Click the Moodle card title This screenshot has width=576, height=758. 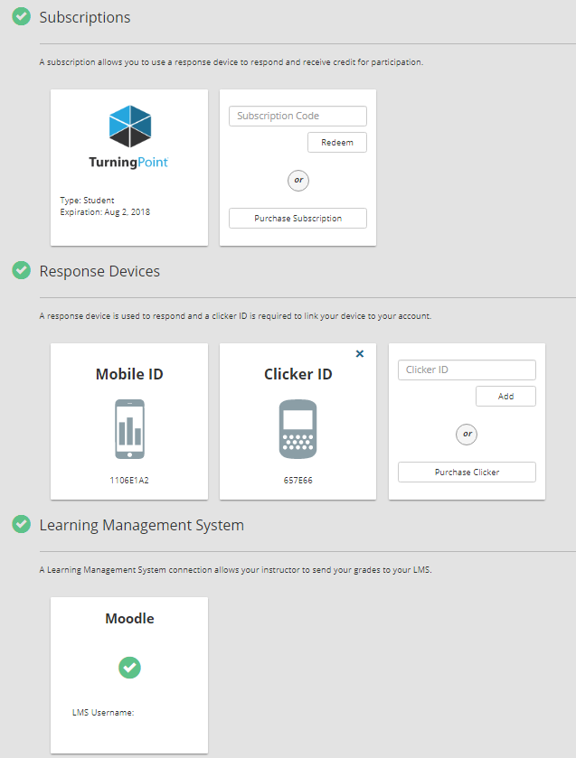(129, 618)
